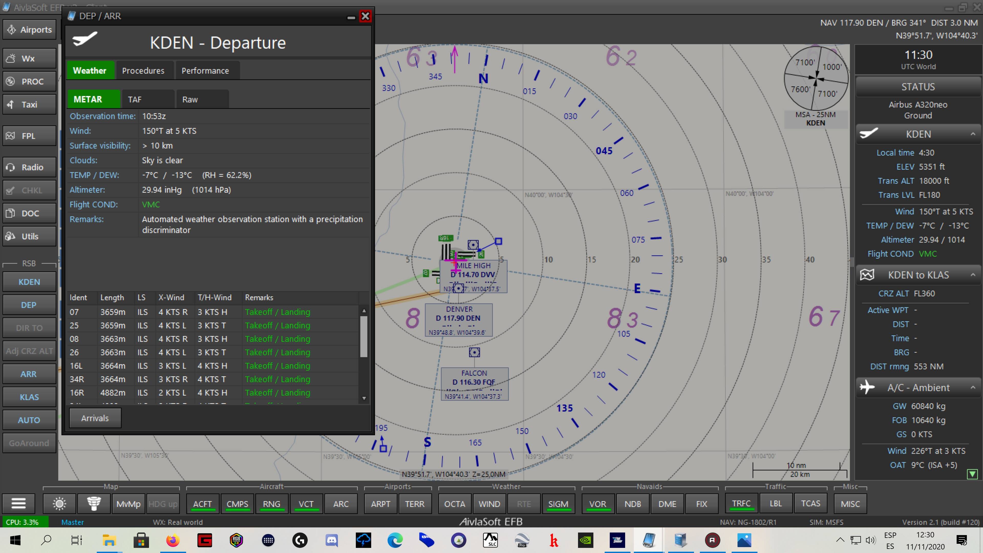The width and height of the screenshot is (983, 553).
Task: Toggle the TRFC traffic layer
Action: pyautogui.click(x=741, y=504)
